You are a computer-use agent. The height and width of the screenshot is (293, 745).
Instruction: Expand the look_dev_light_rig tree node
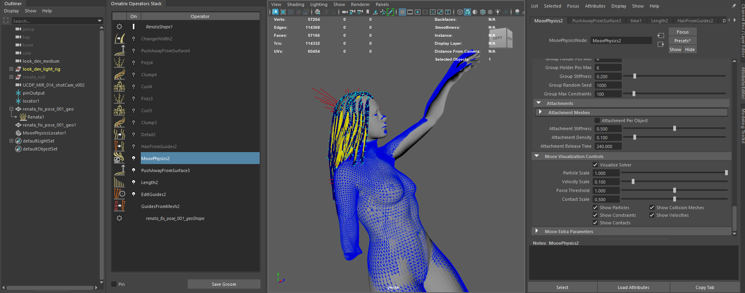click(x=11, y=69)
